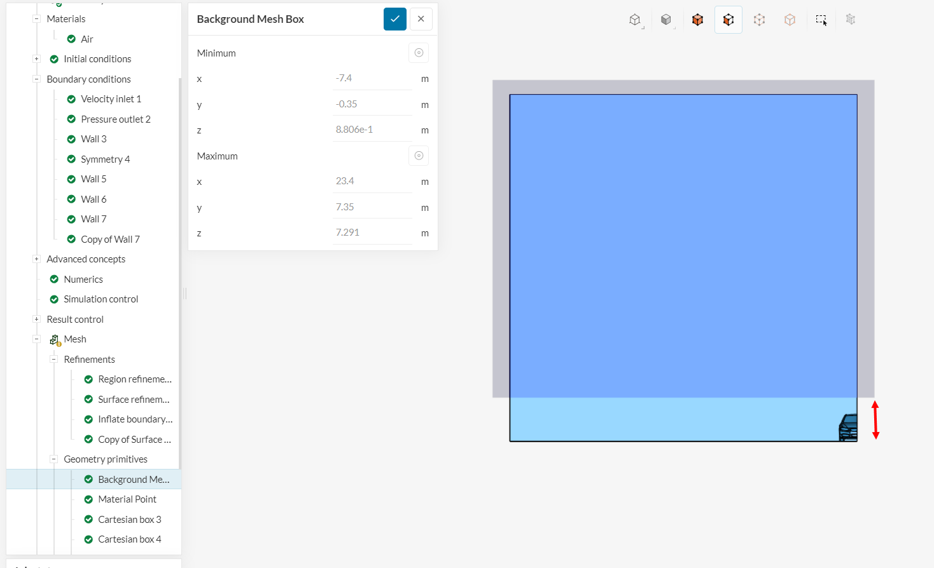Image resolution: width=934 pixels, height=568 pixels.
Task: Open Wall 5 boundary condition
Action: [94, 179]
